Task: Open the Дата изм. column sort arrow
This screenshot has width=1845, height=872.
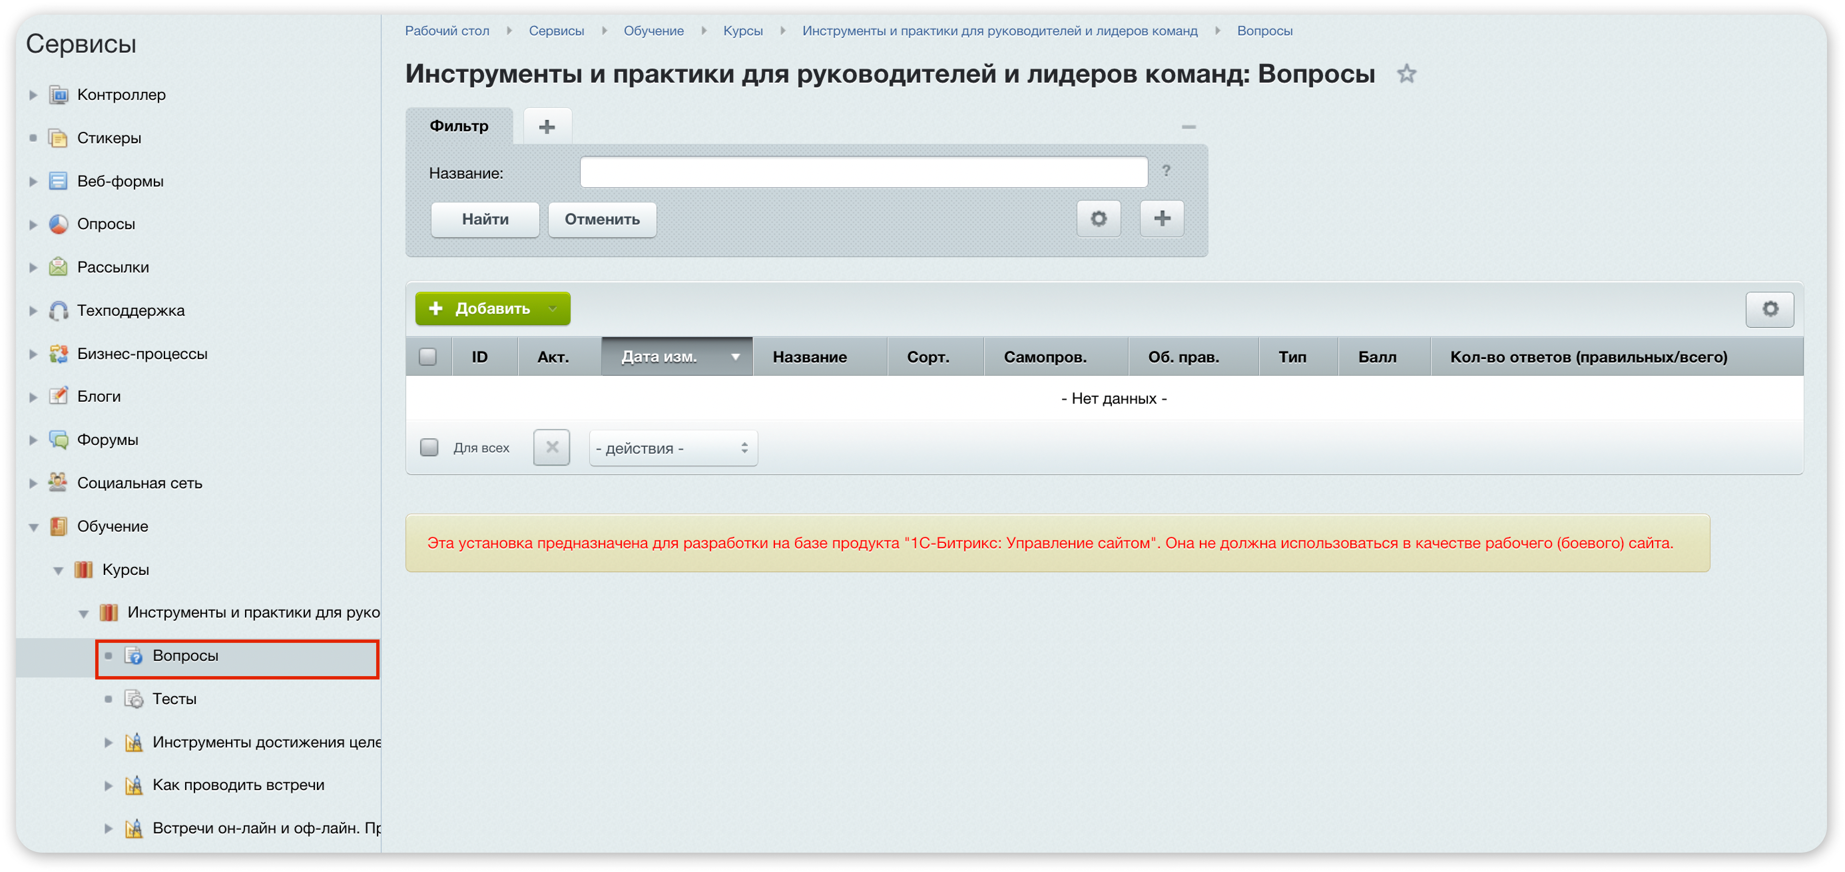Action: pyautogui.click(x=735, y=357)
